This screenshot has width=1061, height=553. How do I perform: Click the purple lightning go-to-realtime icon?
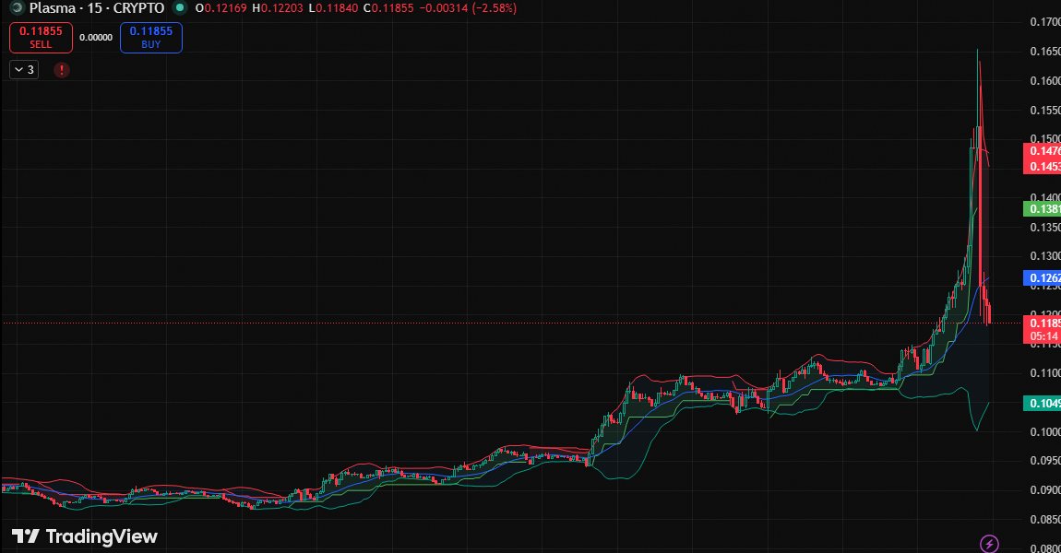coord(989,544)
